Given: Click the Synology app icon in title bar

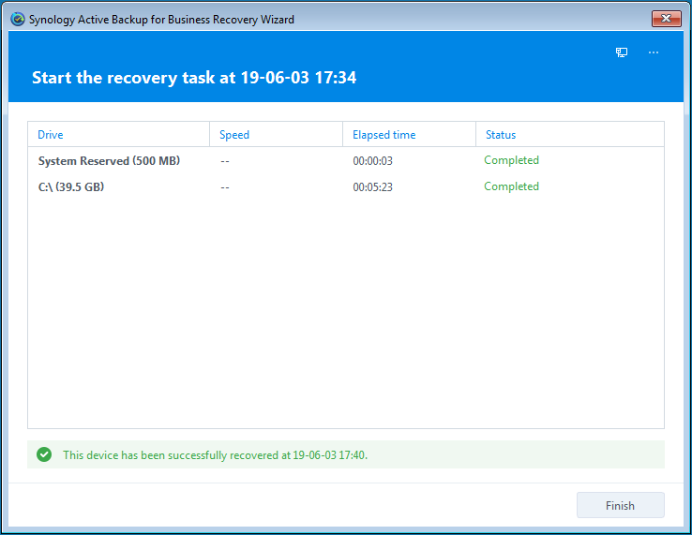Looking at the screenshot, I should click(x=17, y=18).
